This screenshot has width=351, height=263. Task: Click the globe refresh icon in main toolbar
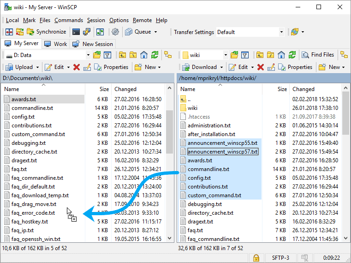point(295,32)
